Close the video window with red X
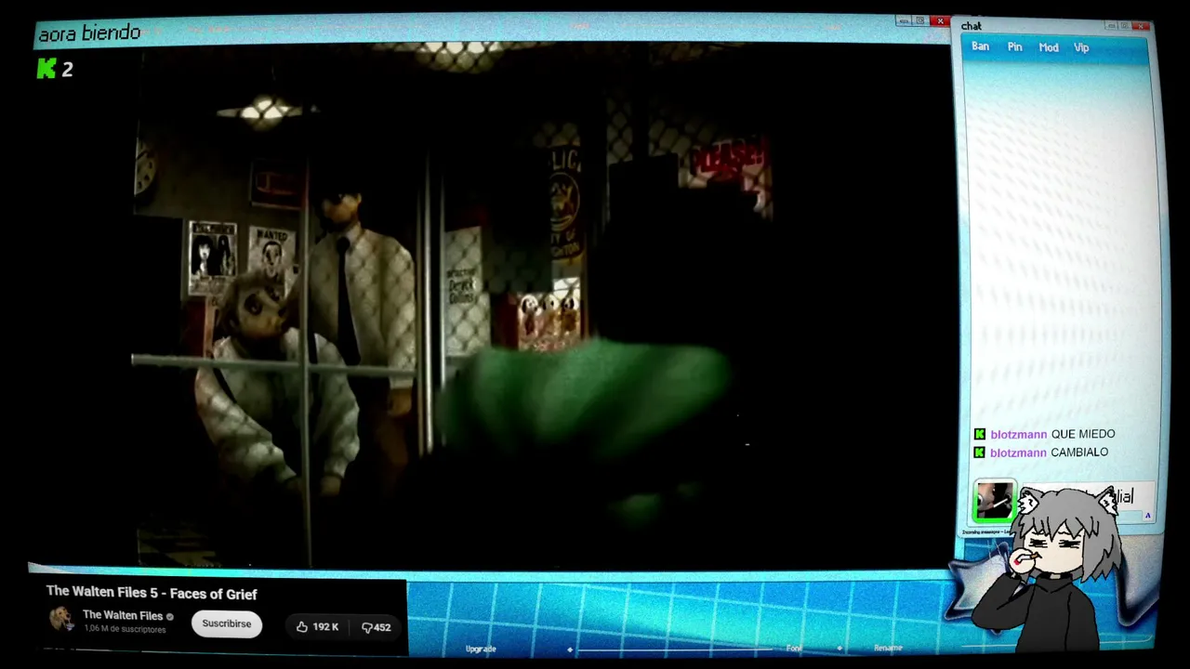Viewport: 1190px width, 669px height. 941,20
